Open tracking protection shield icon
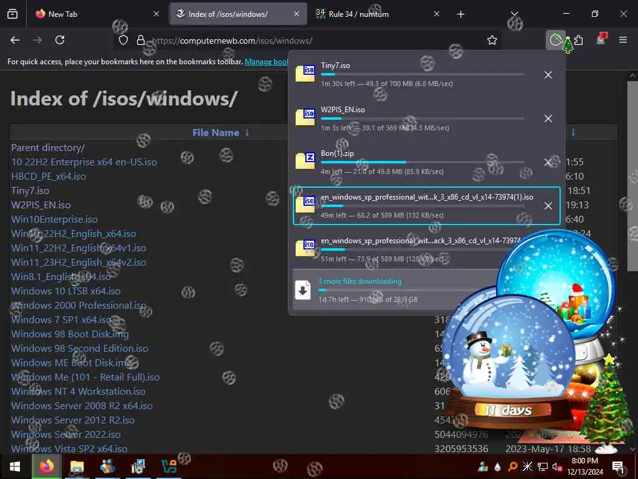The height and width of the screenshot is (479, 638). (123, 40)
